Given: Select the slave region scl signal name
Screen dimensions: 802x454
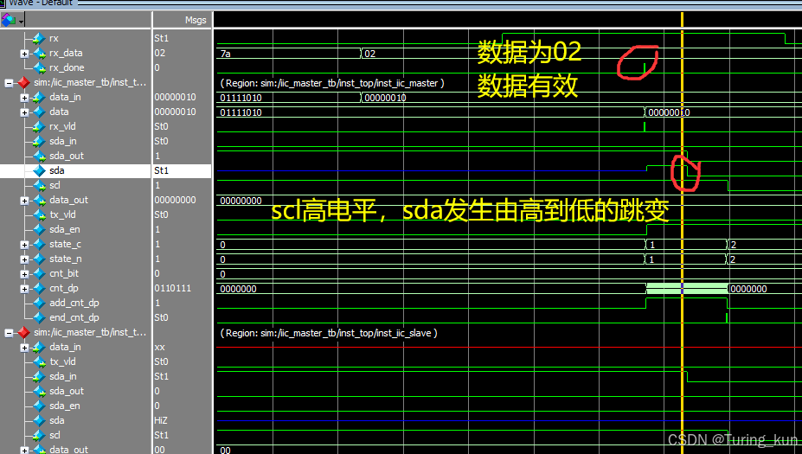Looking at the screenshot, I should [55, 436].
